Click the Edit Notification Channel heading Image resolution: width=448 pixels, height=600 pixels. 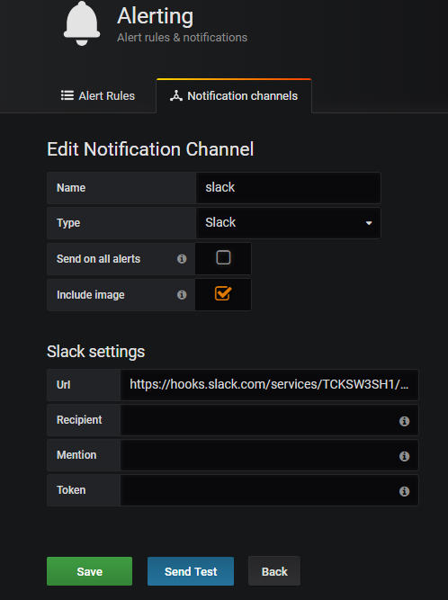[150, 149]
